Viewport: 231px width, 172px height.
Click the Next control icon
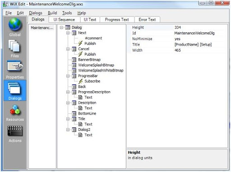click(x=74, y=33)
